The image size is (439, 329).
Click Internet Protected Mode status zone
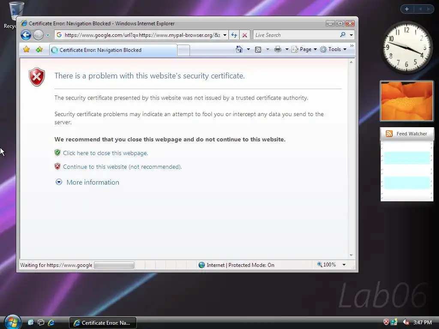tap(237, 265)
